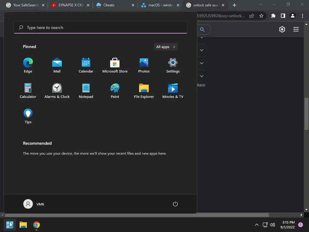Screen dimensions: 309x232
Task: Select the unlock safe sea tab
Action: click(205, 5)
